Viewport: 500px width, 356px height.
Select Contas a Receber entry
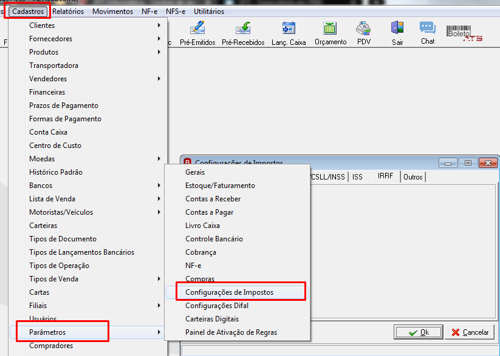pos(238,199)
